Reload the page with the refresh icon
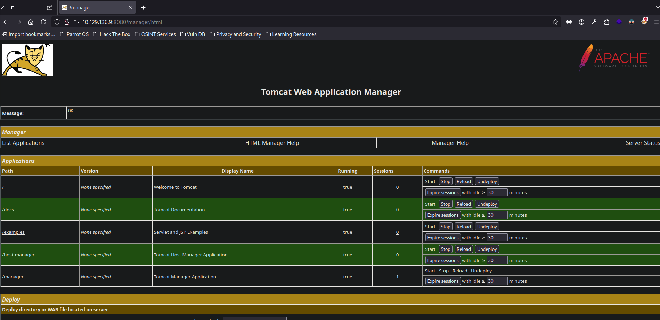Screen dimensions: 660x320 43,22
